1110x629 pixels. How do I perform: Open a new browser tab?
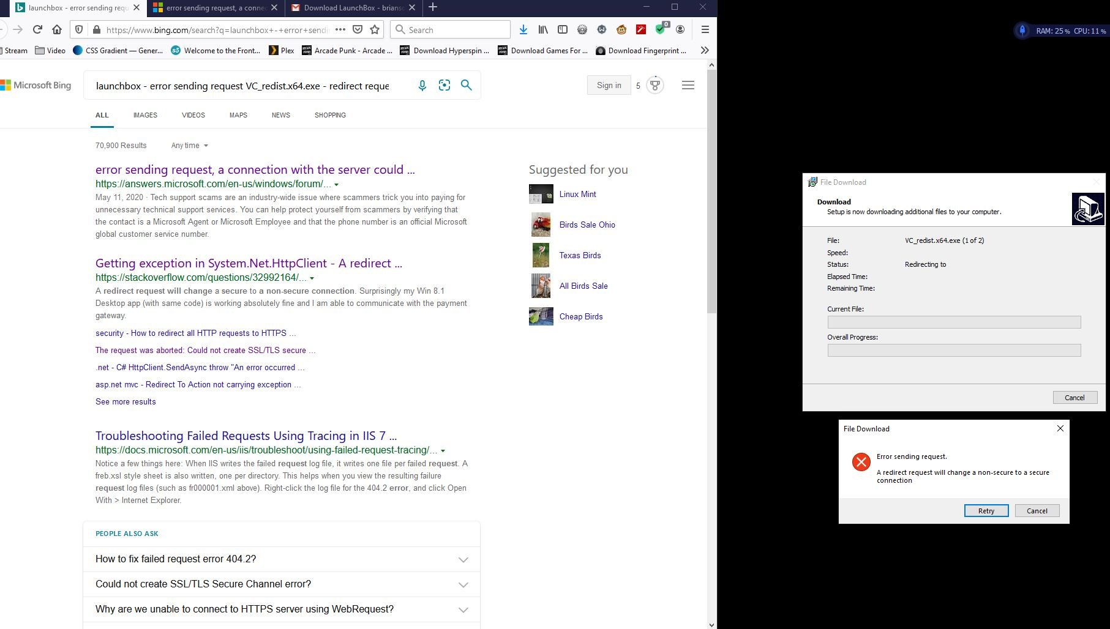coord(433,7)
